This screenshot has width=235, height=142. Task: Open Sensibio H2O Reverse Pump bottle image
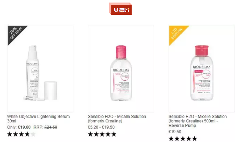point(202,69)
